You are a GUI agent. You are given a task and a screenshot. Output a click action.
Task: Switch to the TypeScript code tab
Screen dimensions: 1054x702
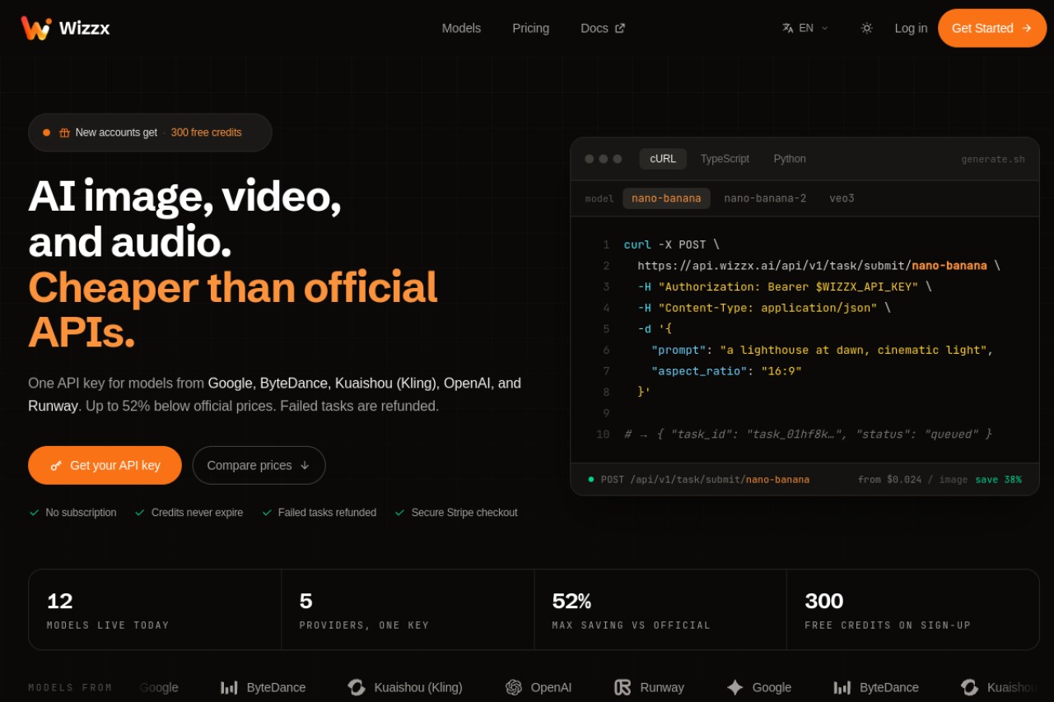coord(725,159)
